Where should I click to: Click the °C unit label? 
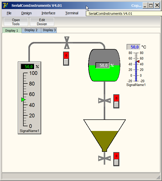point(144,47)
